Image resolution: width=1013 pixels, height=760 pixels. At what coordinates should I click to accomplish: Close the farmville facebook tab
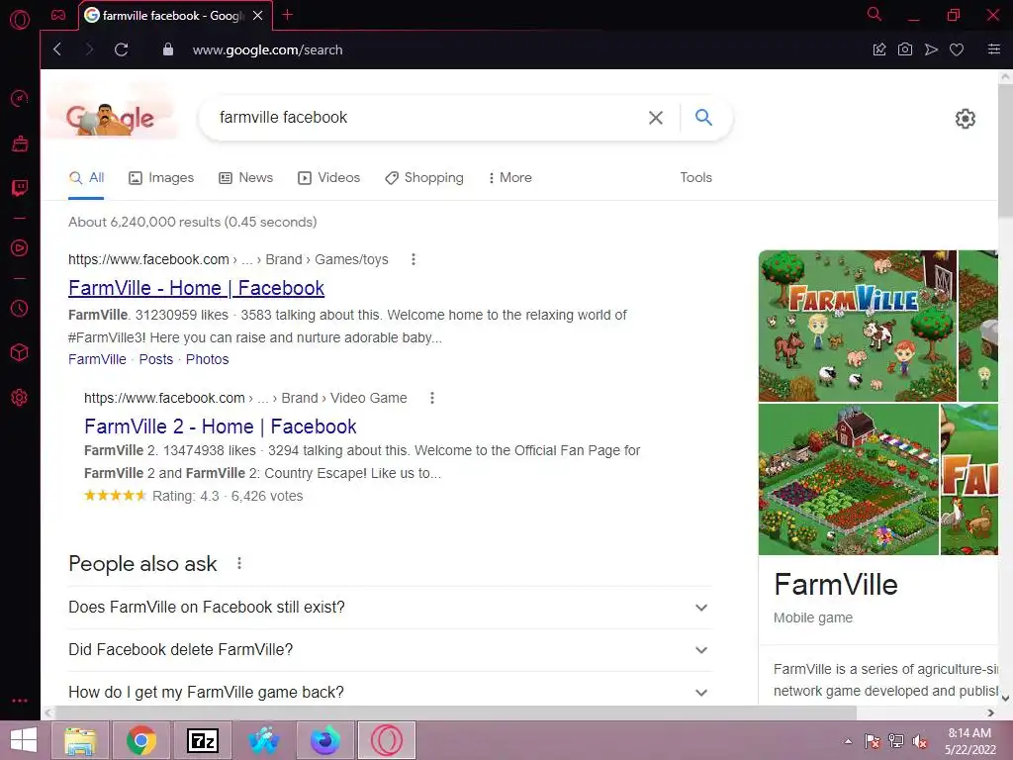[x=258, y=16]
